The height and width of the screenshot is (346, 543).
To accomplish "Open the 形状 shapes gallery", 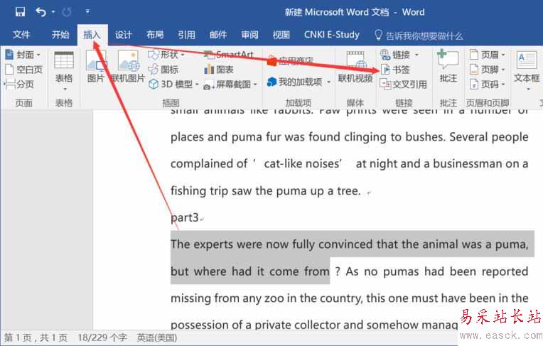I will pos(166,55).
